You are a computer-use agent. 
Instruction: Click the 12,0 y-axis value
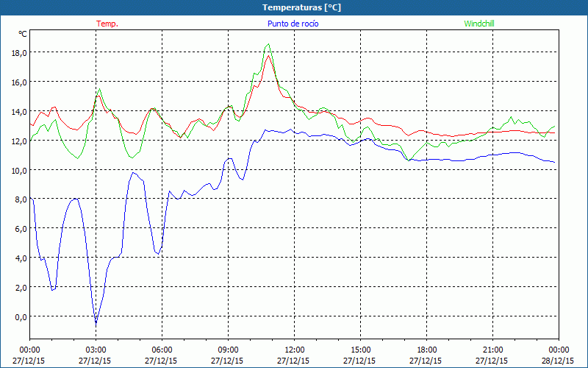tap(19, 141)
